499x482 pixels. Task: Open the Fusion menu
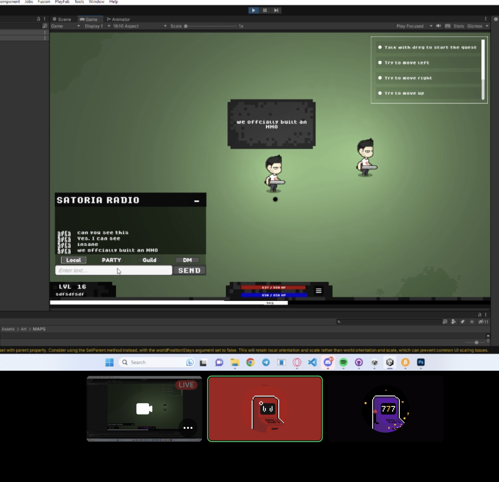click(44, 2)
